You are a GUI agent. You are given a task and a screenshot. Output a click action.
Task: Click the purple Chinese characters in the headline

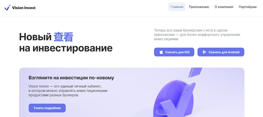(63, 37)
